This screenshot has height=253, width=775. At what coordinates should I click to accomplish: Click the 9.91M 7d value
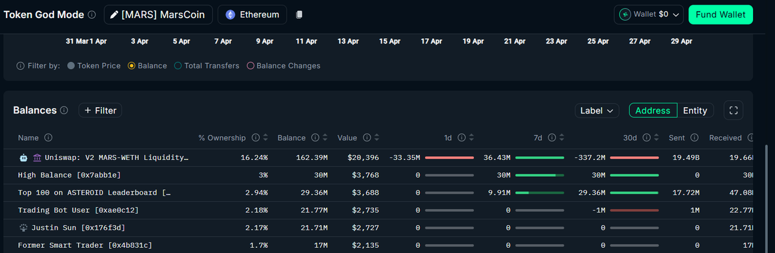coord(500,192)
